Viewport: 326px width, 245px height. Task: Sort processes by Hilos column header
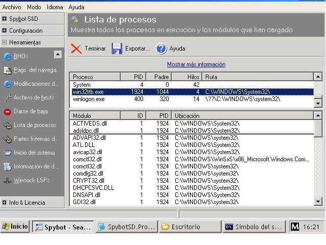186,77
